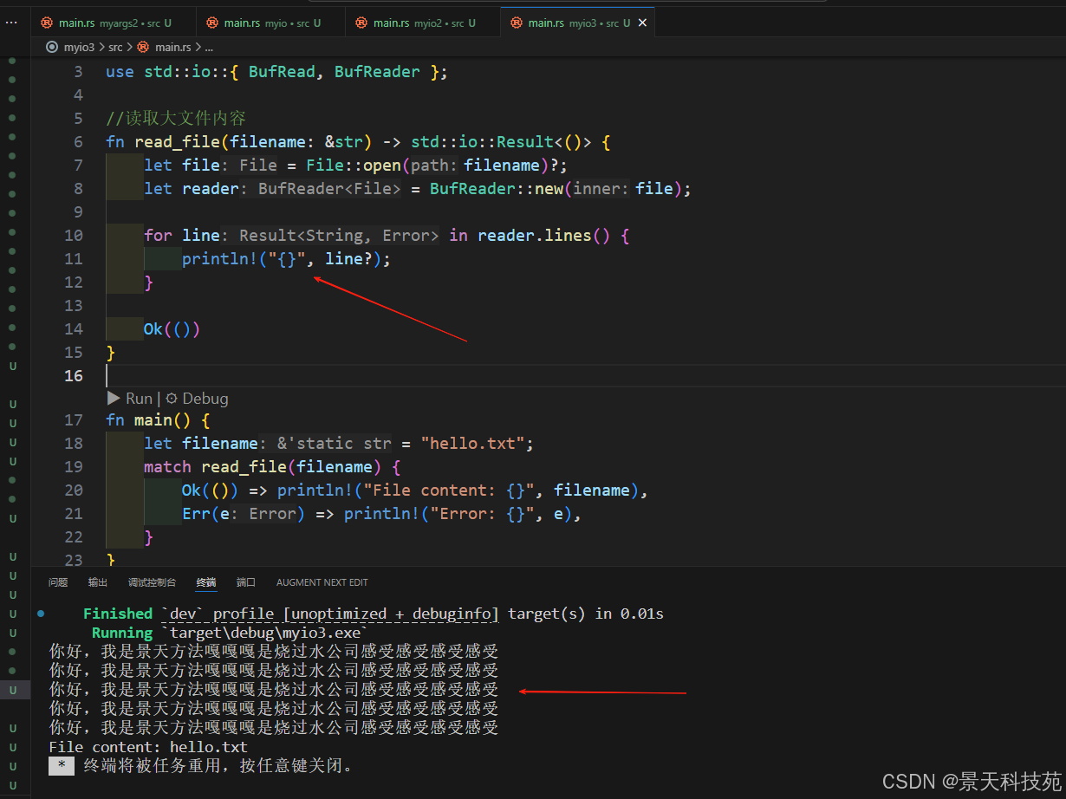Click the '[unoptimized + debuginfo]' terminal text
This screenshot has width=1066, height=799.
point(391,614)
